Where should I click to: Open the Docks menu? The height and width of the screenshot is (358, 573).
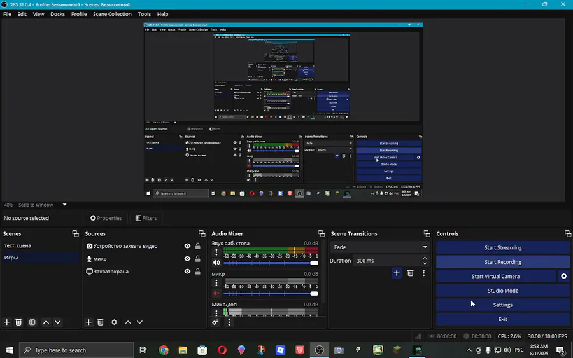click(x=57, y=14)
